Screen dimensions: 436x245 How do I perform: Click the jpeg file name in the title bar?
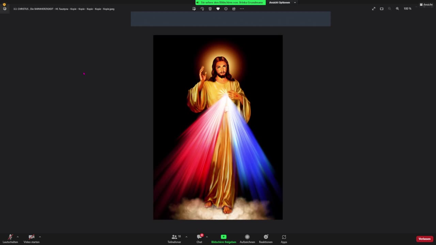(x=64, y=9)
